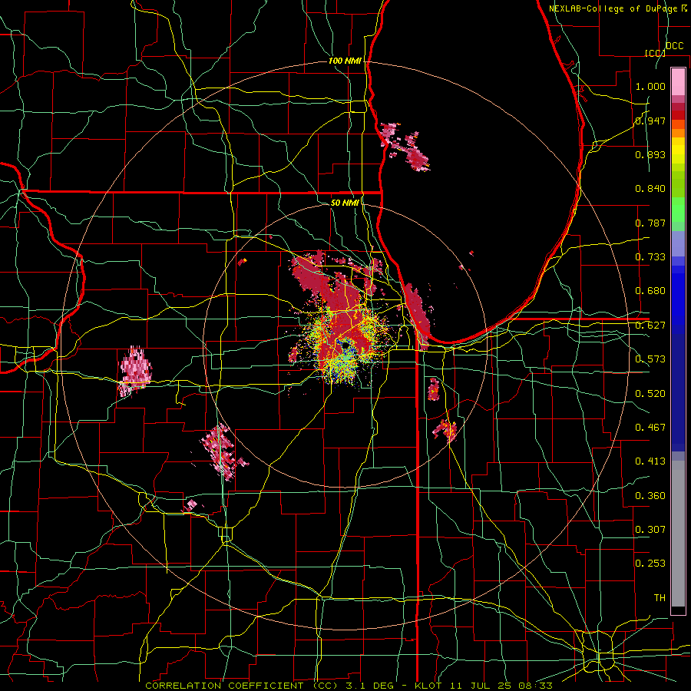This screenshot has height=691, width=691.
Task: Click the [CC] legend unit label
Action: (x=655, y=53)
